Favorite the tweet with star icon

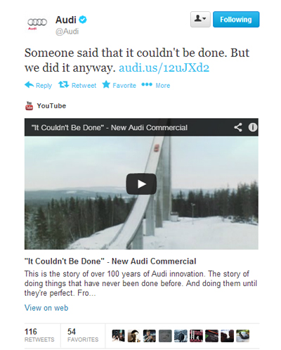pos(106,84)
